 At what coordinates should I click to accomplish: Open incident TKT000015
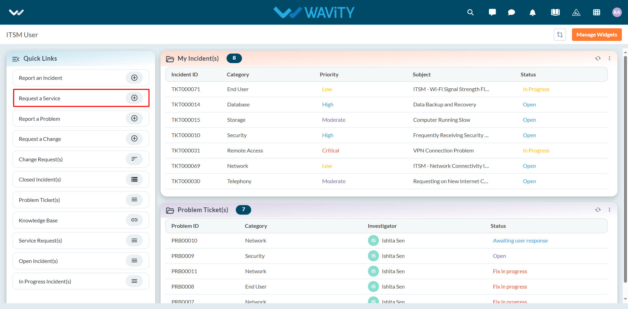[x=186, y=120]
